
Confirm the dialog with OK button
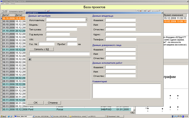pyautogui.click(x=36, y=103)
